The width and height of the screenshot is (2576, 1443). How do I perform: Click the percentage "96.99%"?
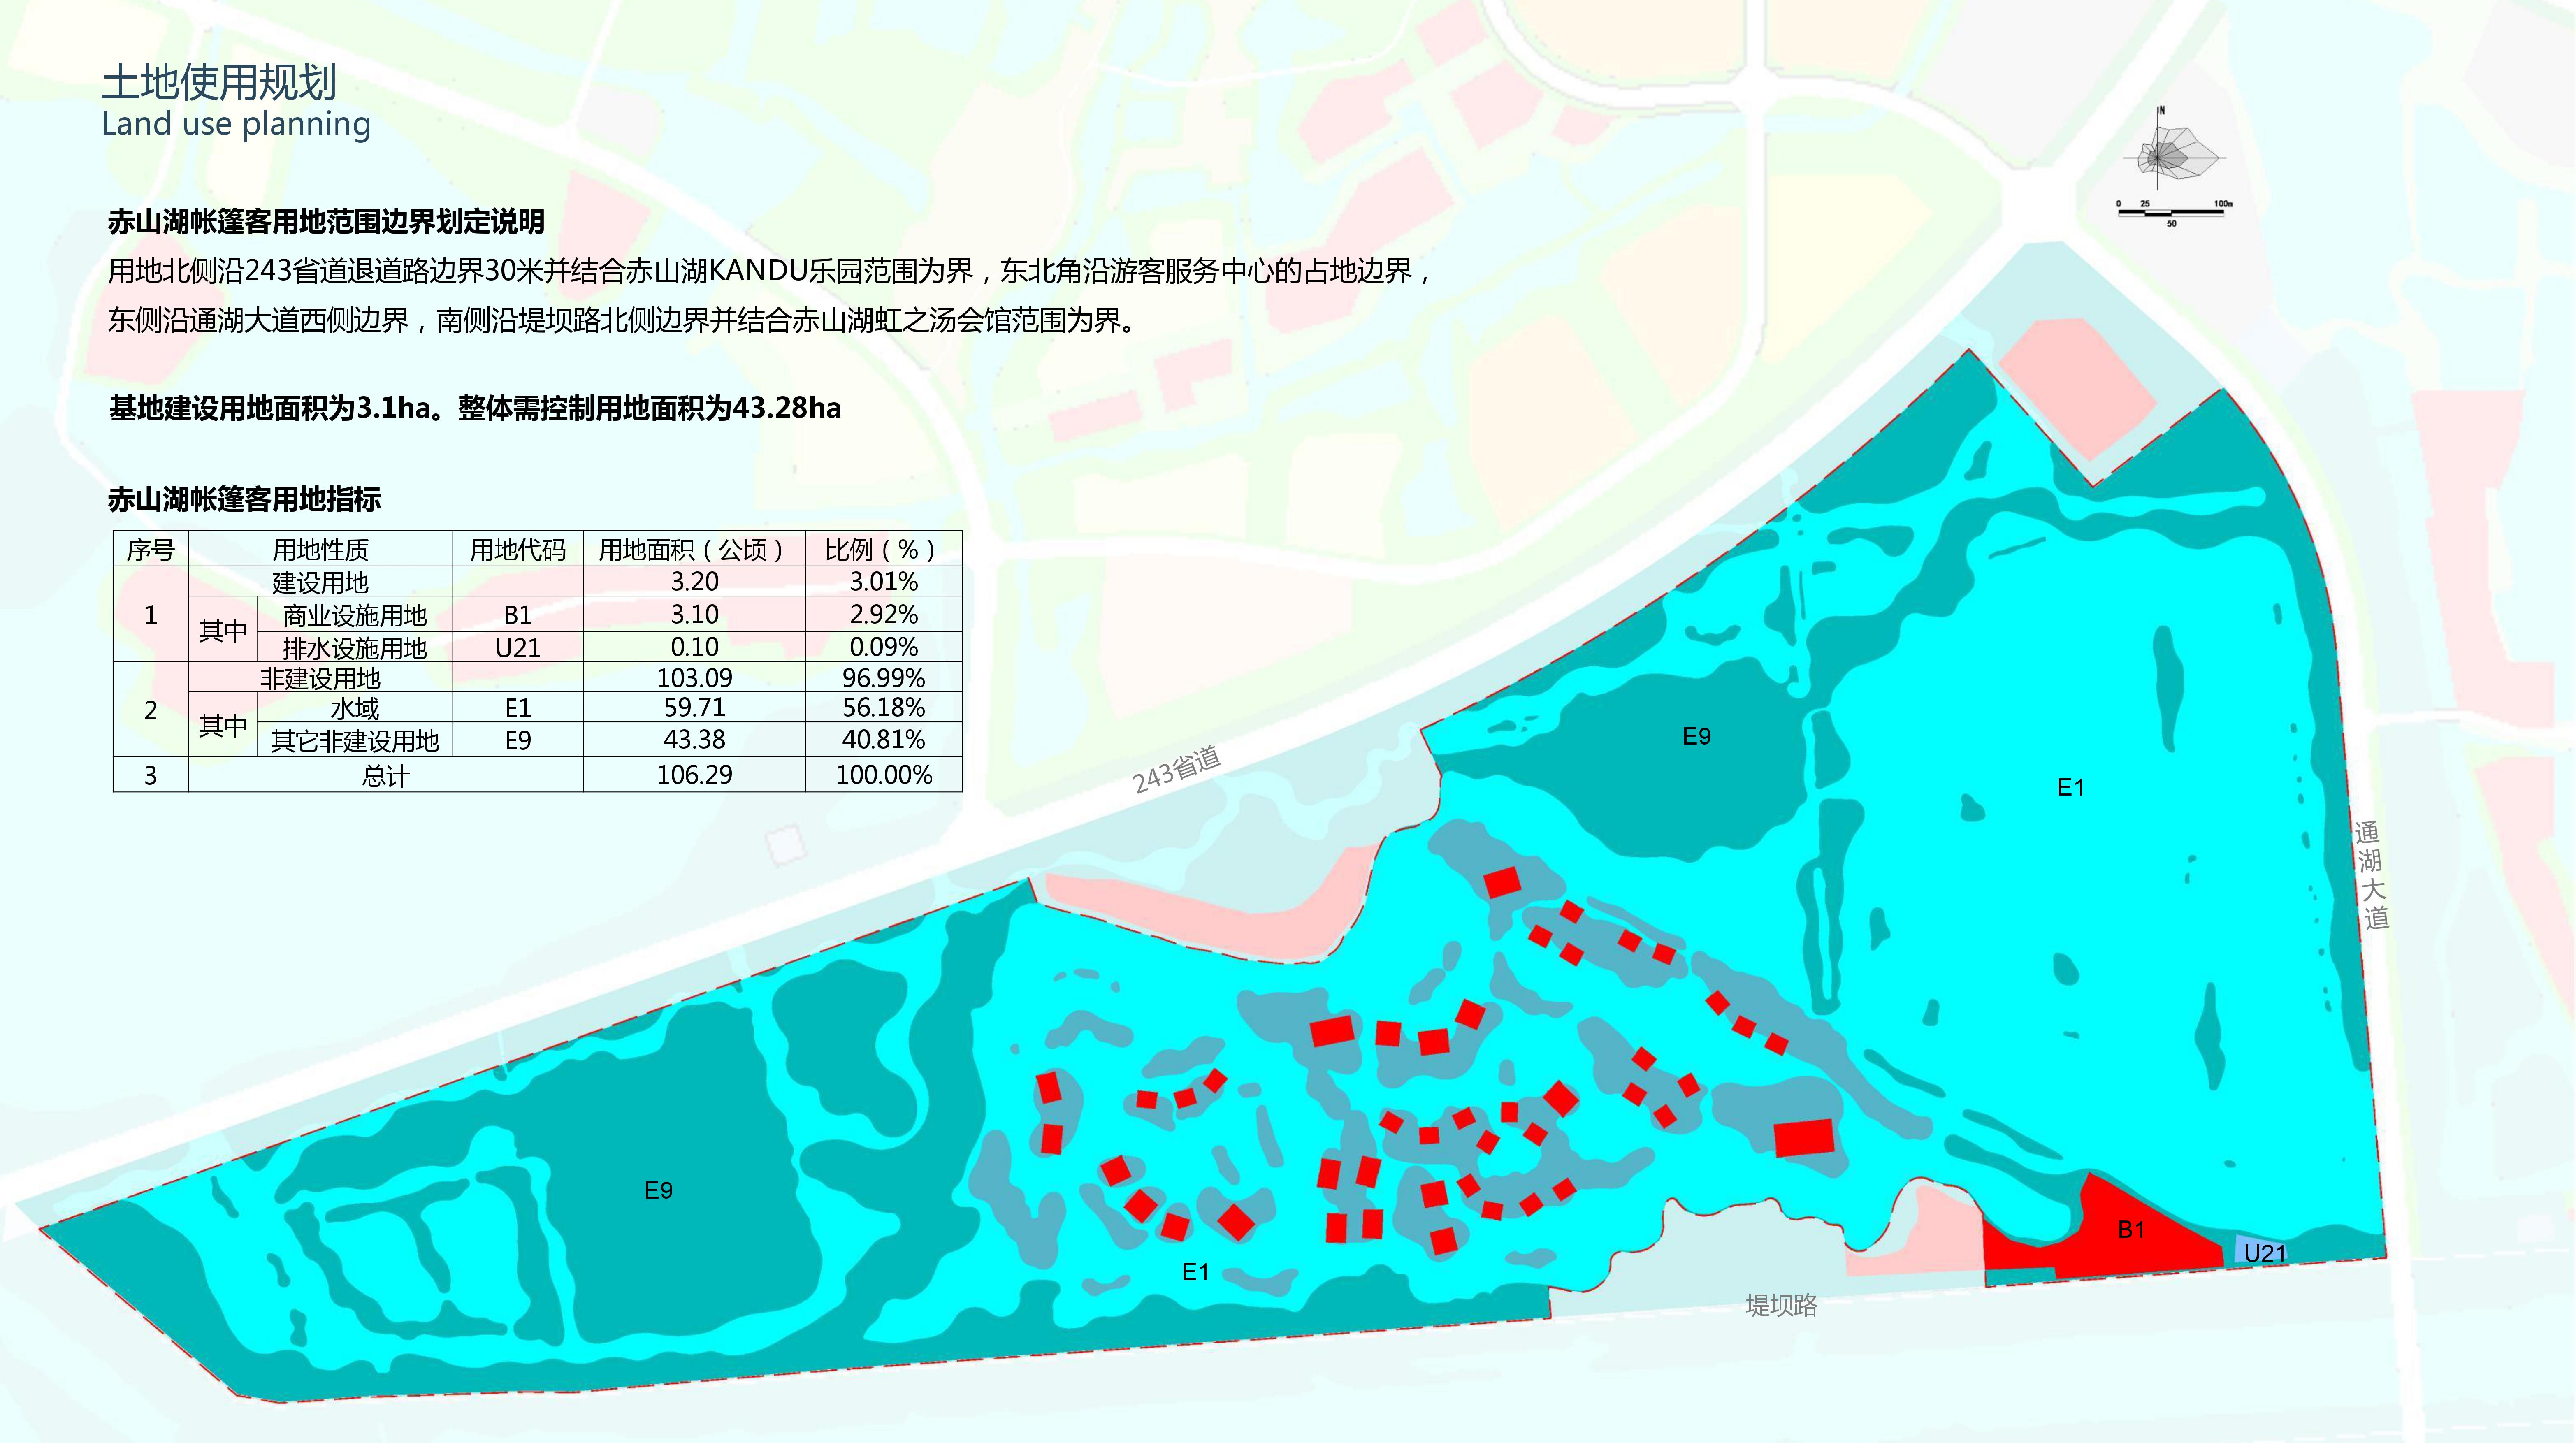tap(884, 678)
